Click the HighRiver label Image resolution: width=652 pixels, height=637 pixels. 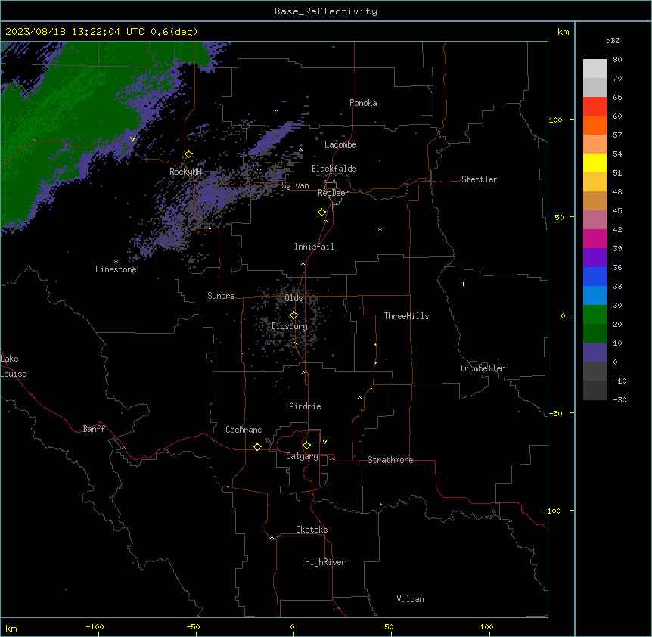click(x=325, y=562)
